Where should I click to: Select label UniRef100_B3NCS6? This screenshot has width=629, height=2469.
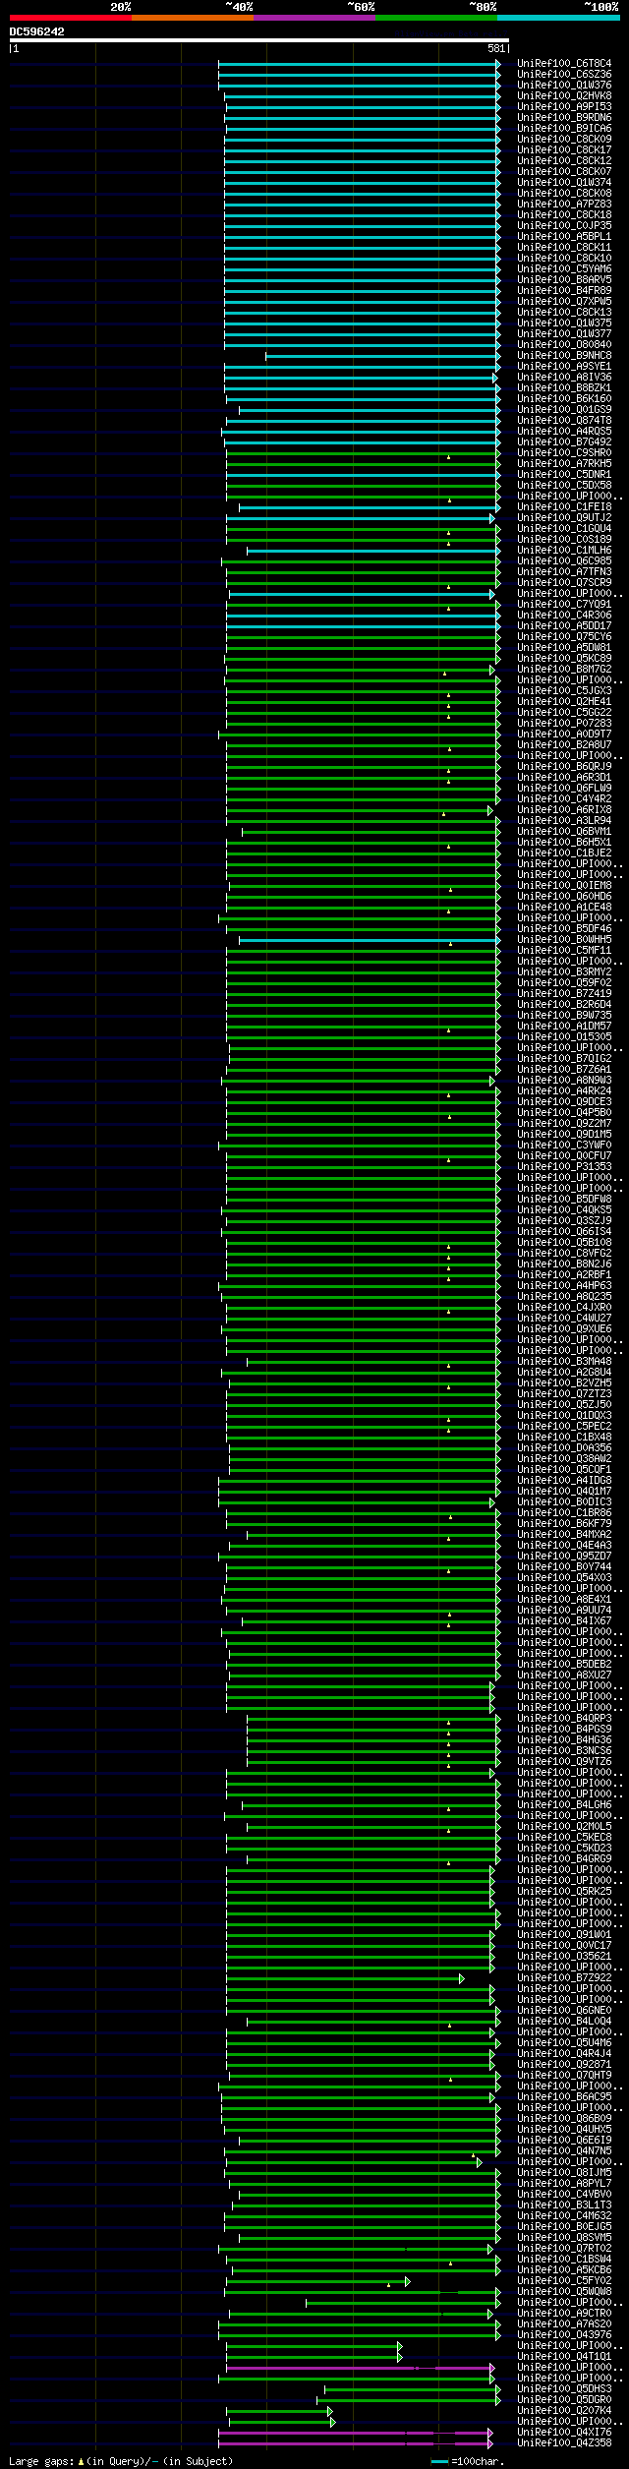564,1750
